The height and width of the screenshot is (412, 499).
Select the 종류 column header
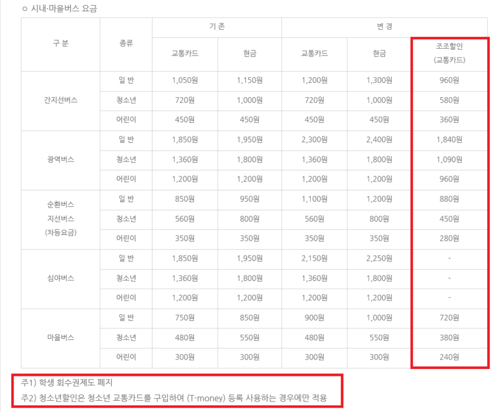tap(126, 43)
